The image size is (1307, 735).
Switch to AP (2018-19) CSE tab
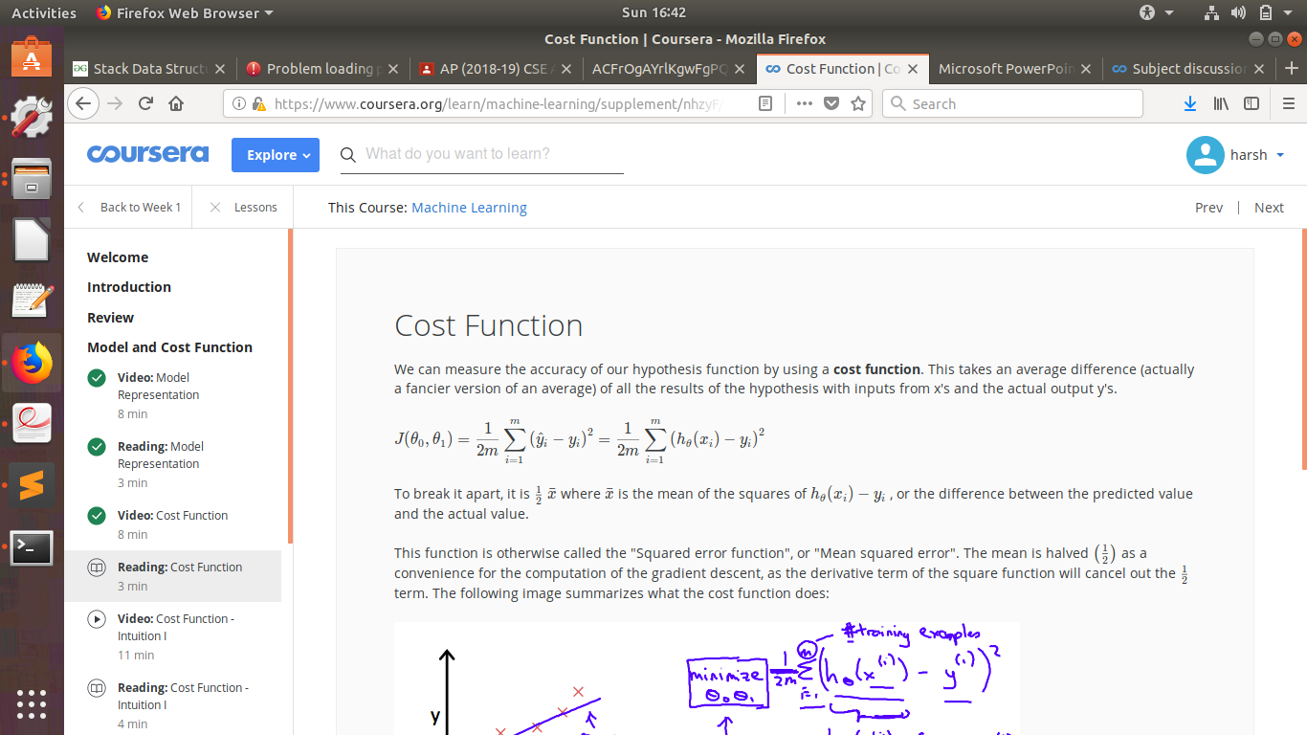pyautogui.click(x=496, y=69)
